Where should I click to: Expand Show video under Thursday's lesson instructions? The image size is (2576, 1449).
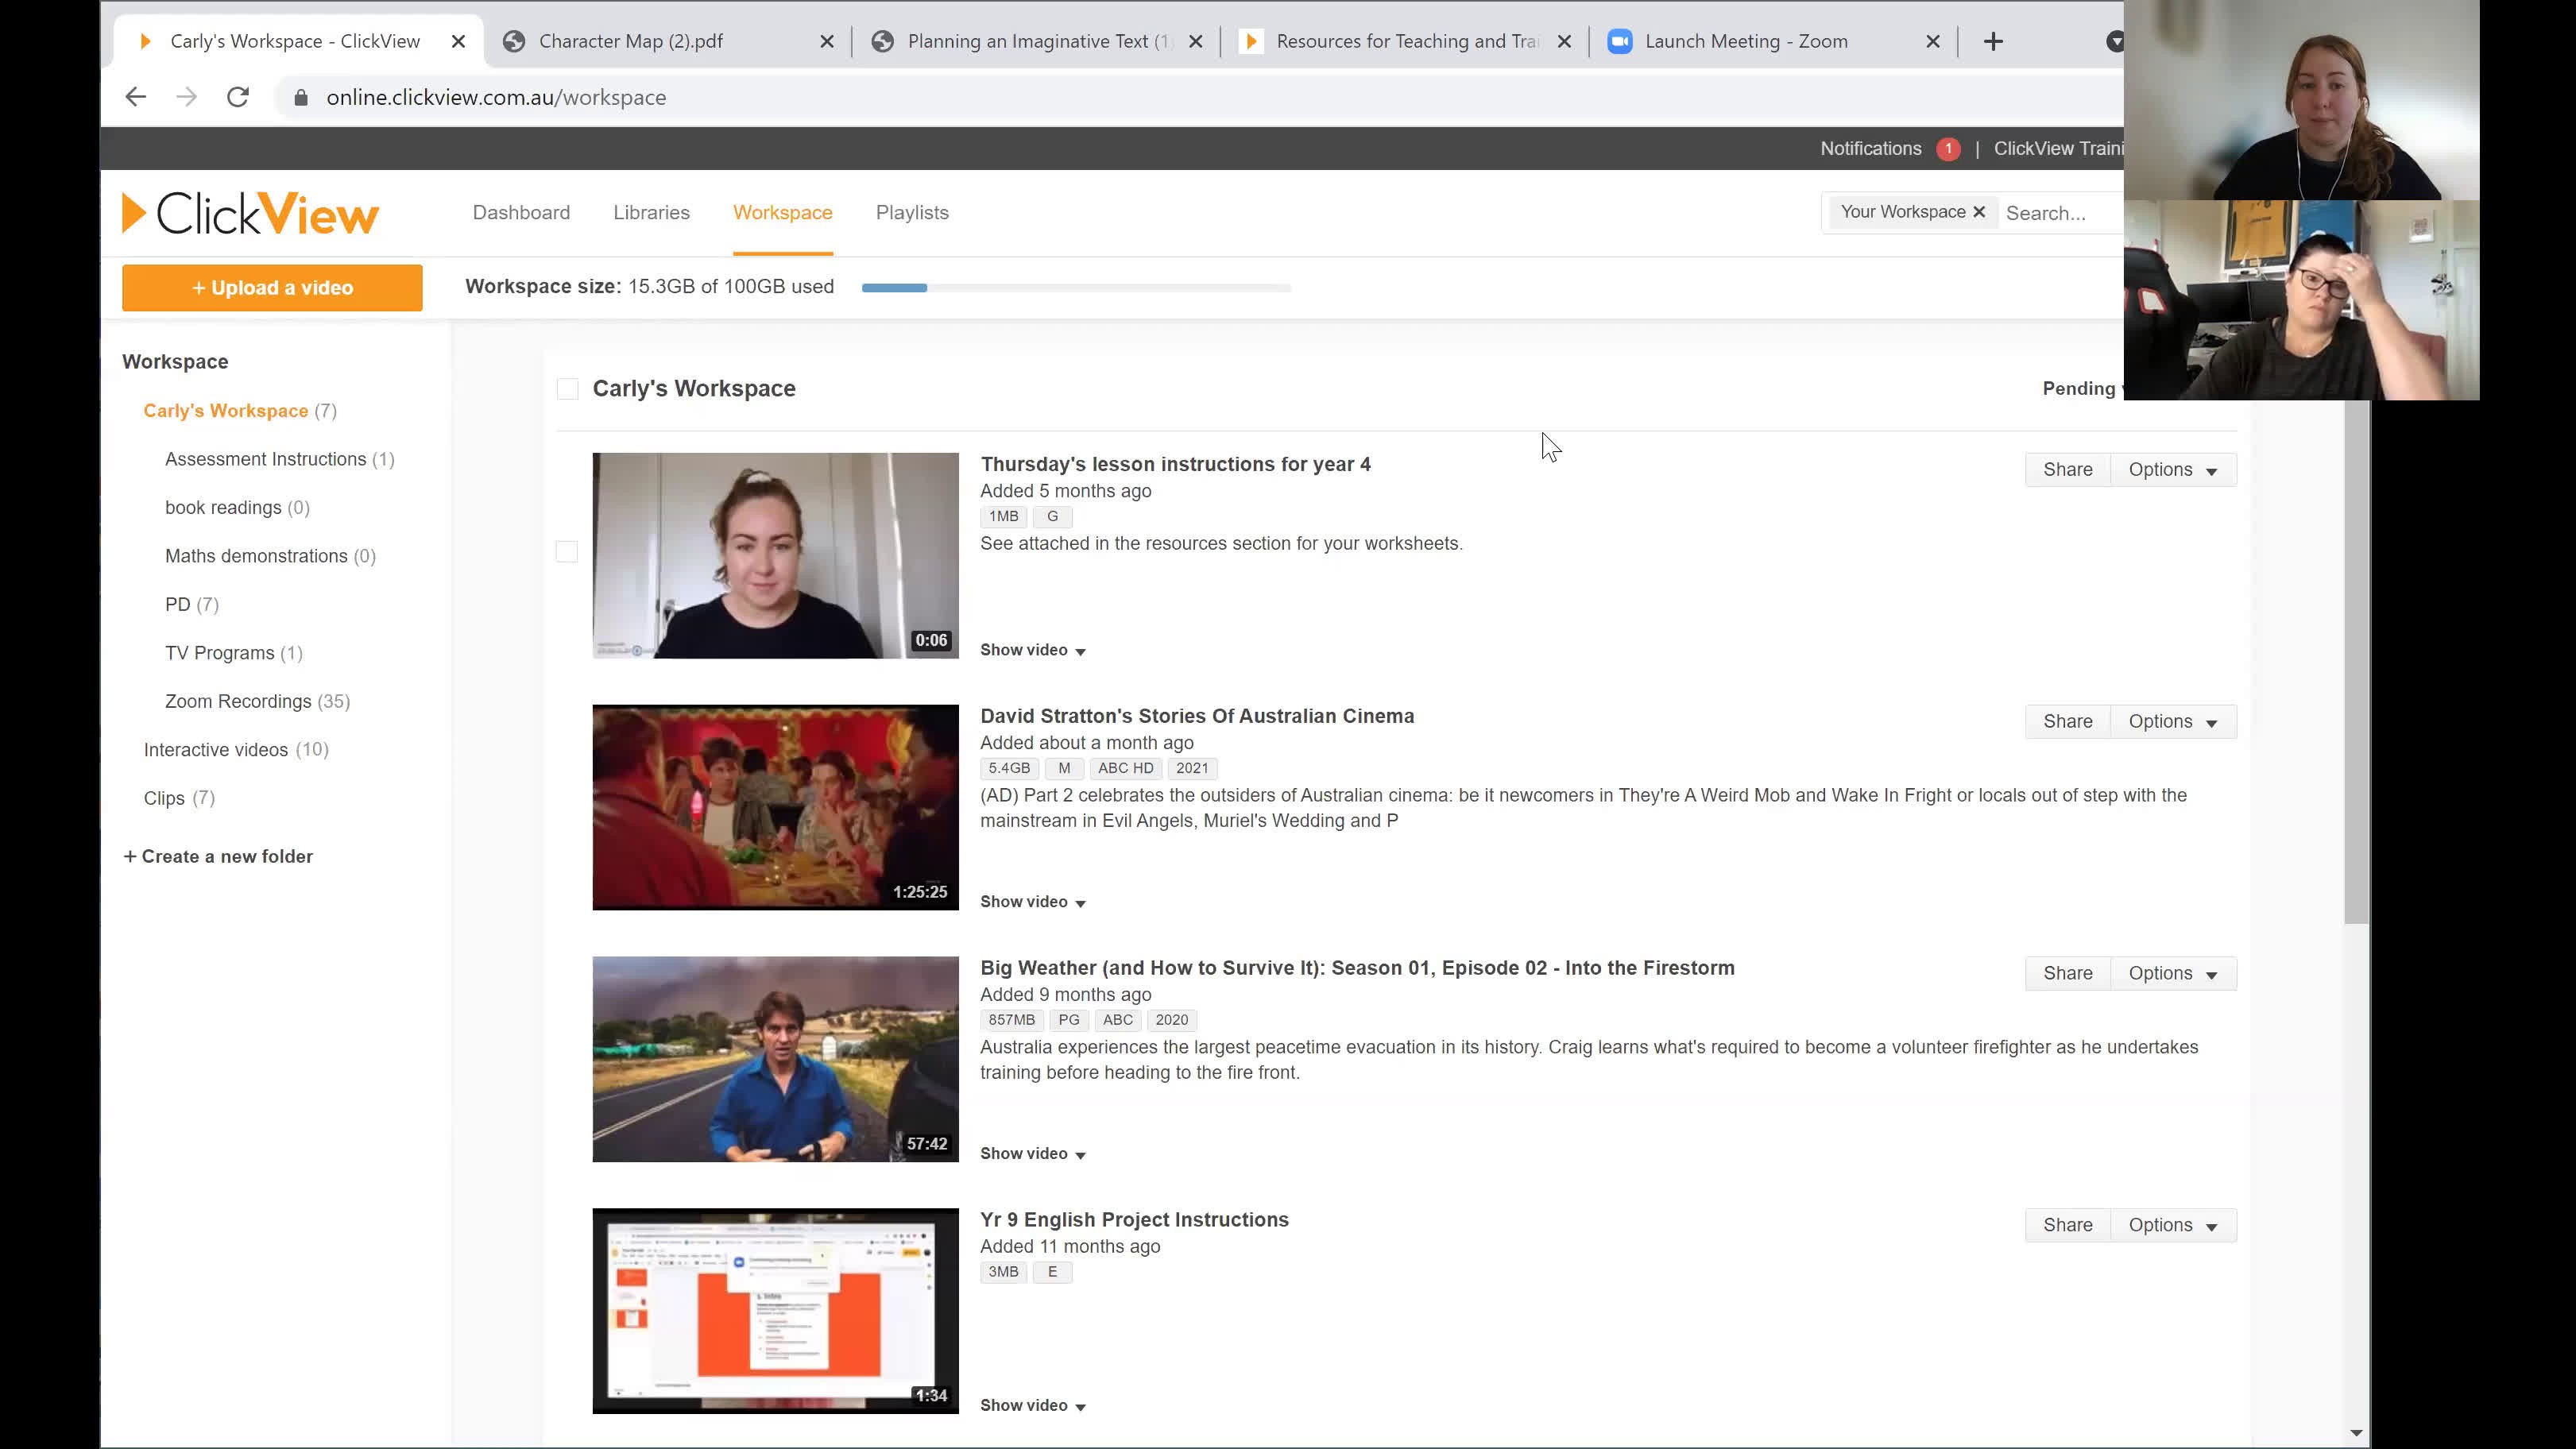pyautogui.click(x=1032, y=650)
